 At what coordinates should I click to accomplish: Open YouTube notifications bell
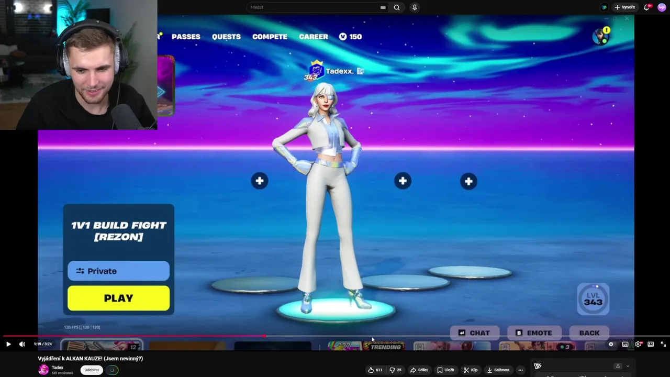647,7
